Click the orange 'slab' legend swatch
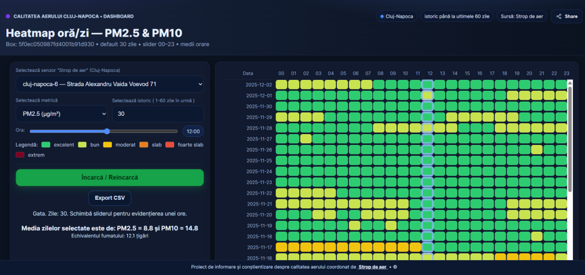Viewport: 585px width, 275px height. tap(143, 145)
